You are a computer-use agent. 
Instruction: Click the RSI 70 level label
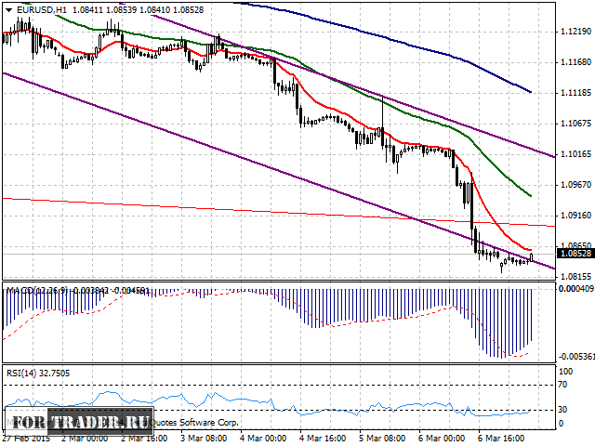563,383
